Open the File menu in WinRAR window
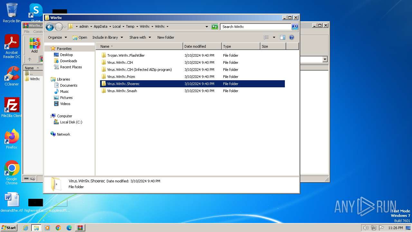This screenshot has width=412, height=232. click(x=27, y=32)
